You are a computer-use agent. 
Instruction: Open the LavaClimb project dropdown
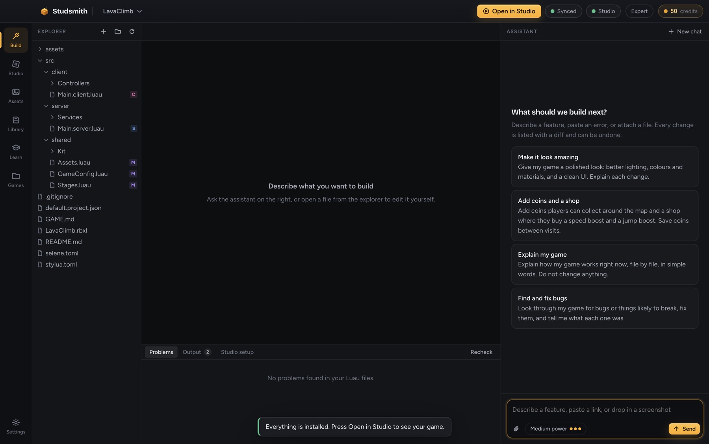122,11
